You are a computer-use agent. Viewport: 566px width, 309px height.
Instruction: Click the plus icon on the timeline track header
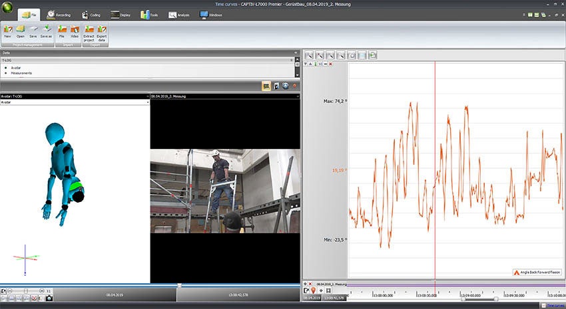coord(305,284)
